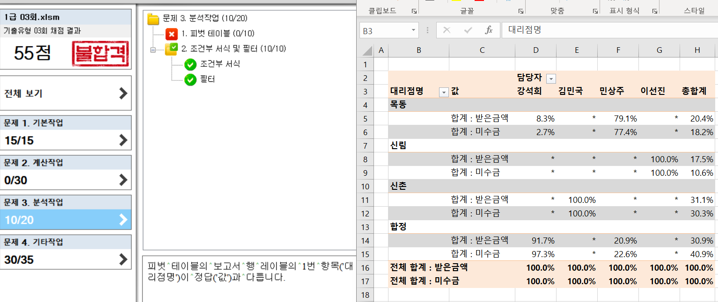
Task: Open the 클립보드 group dialog launcher
Action: point(414,11)
